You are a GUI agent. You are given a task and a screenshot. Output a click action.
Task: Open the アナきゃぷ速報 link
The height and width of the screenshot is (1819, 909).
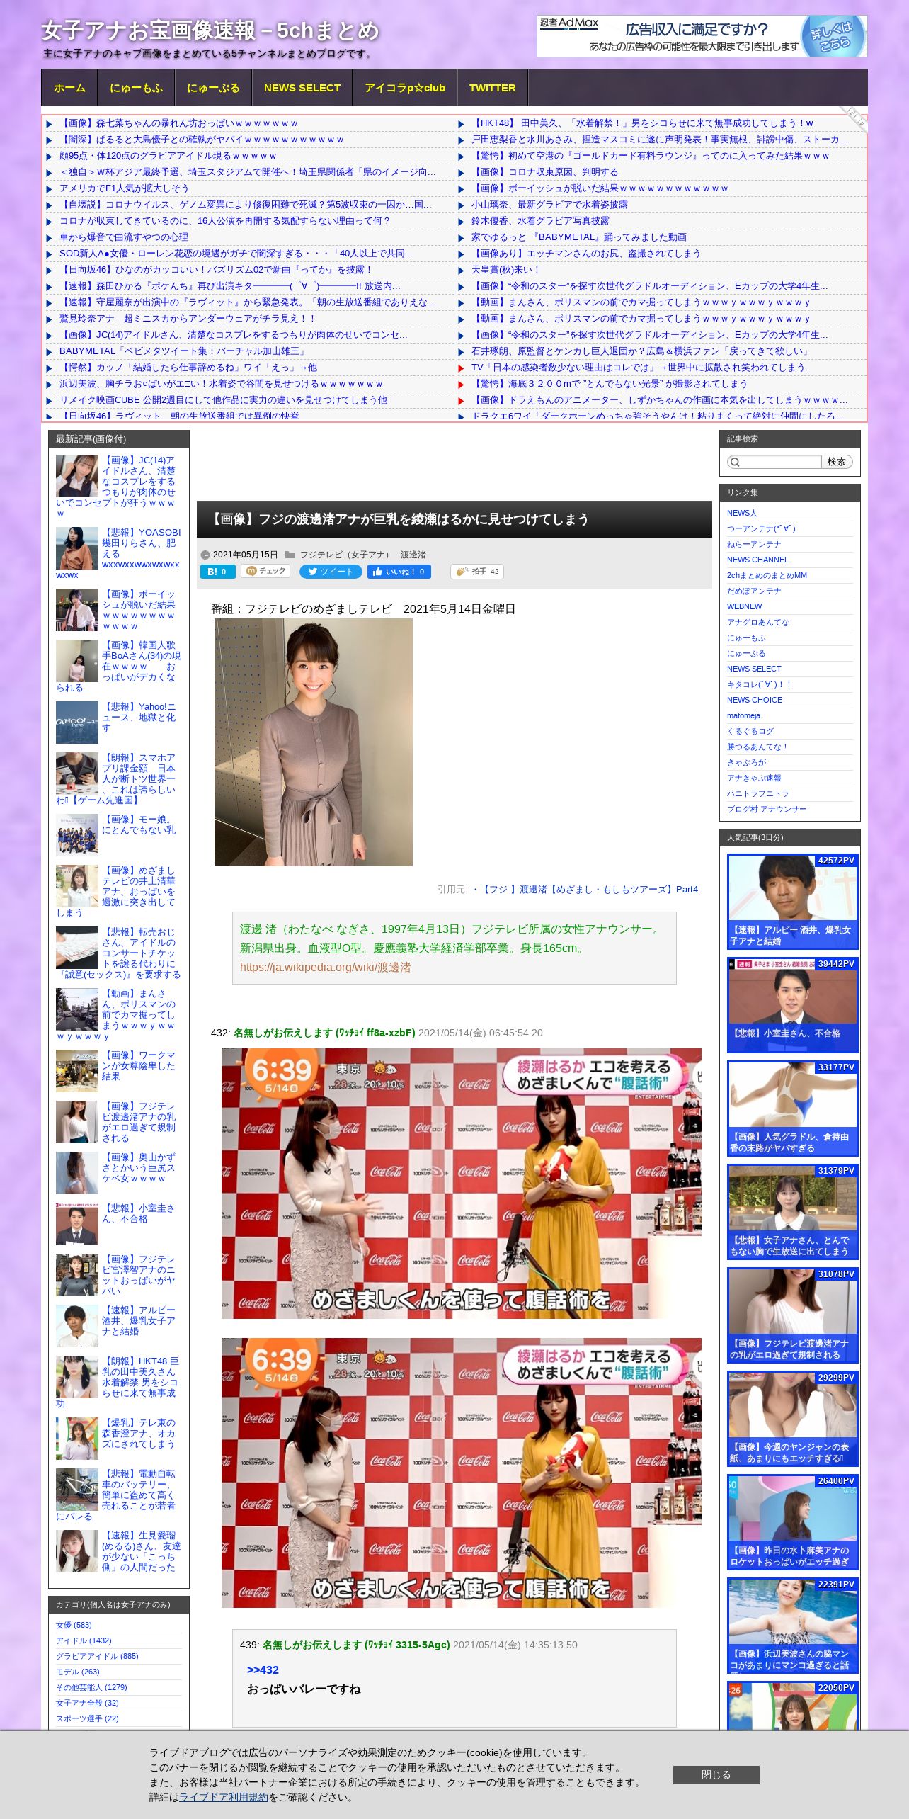click(754, 778)
